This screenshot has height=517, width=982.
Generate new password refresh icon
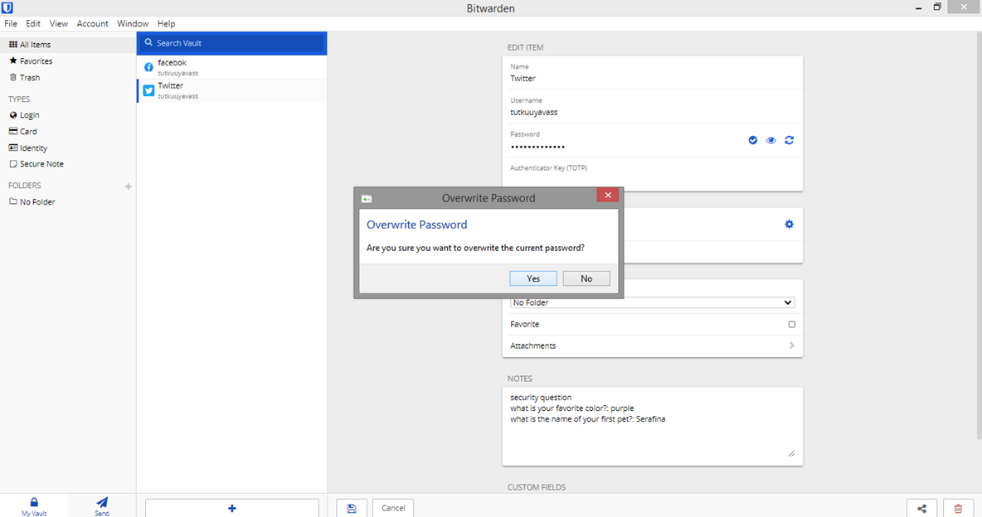pyautogui.click(x=789, y=140)
